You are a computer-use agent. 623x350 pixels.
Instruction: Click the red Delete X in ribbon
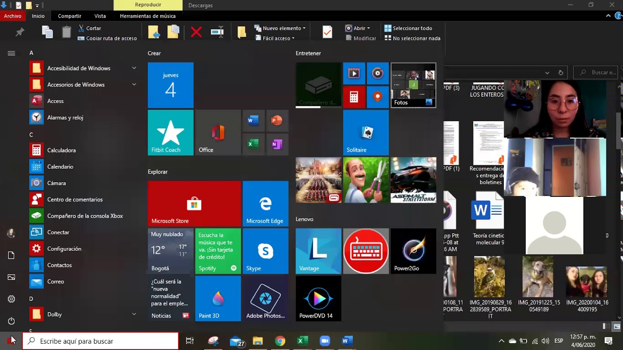tap(196, 33)
